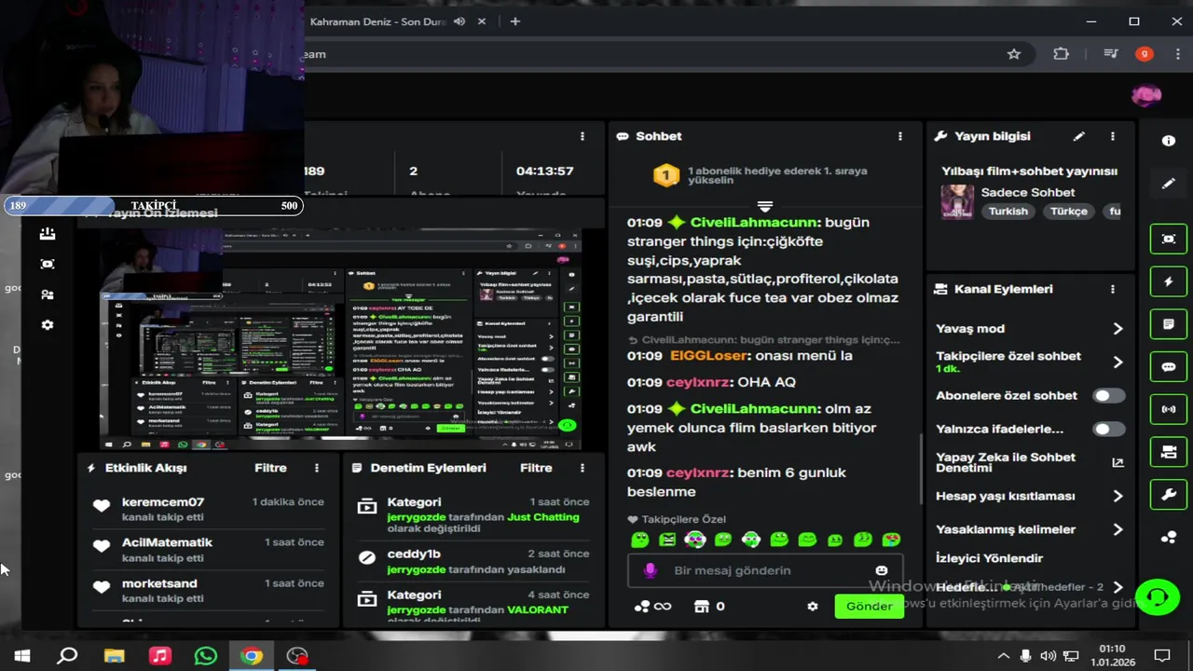1193x671 pixels.
Task: Open the emoji picker in message box
Action: coord(882,570)
